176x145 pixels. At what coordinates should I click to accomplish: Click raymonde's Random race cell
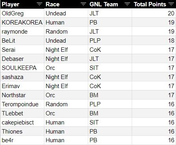point(66,32)
